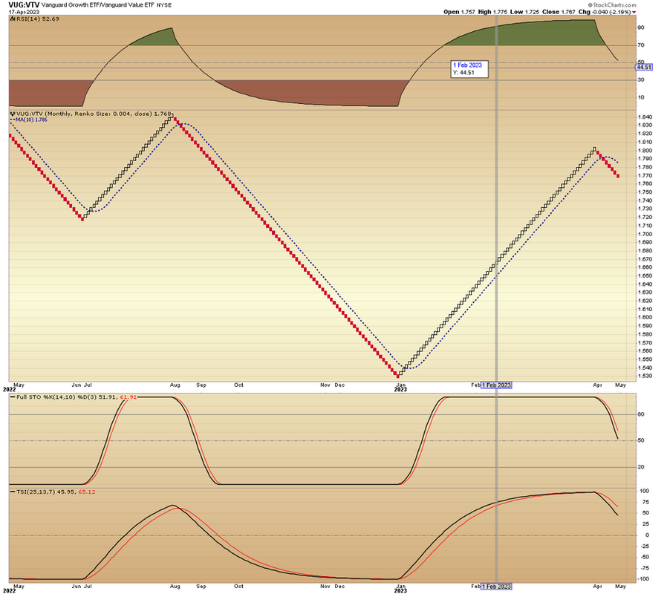Image resolution: width=667 pixels, height=594 pixels.
Task: Click the Sep label under the TSI panel
Action: pos(201,587)
